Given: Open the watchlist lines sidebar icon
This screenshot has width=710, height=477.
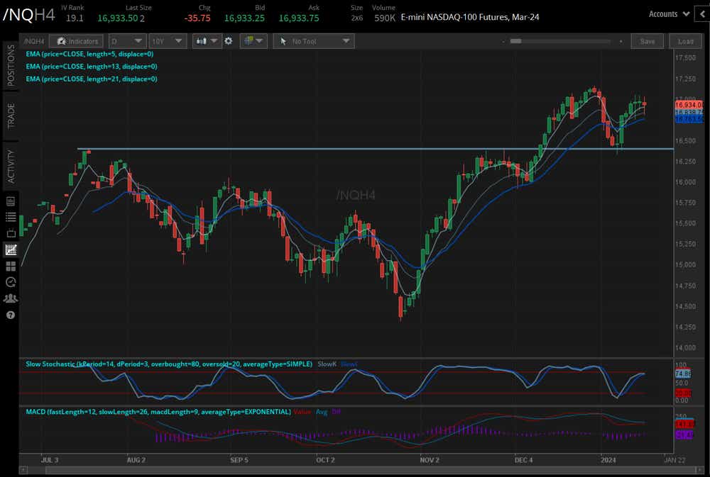Looking at the screenshot, I should click(11, 217).
